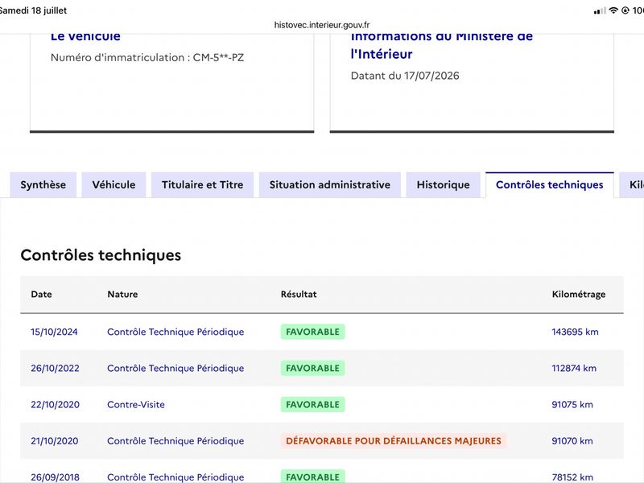Select the date 26/09/2018
Image resolution: width=644 pixels, height=483 pixels.
[55, 477]
